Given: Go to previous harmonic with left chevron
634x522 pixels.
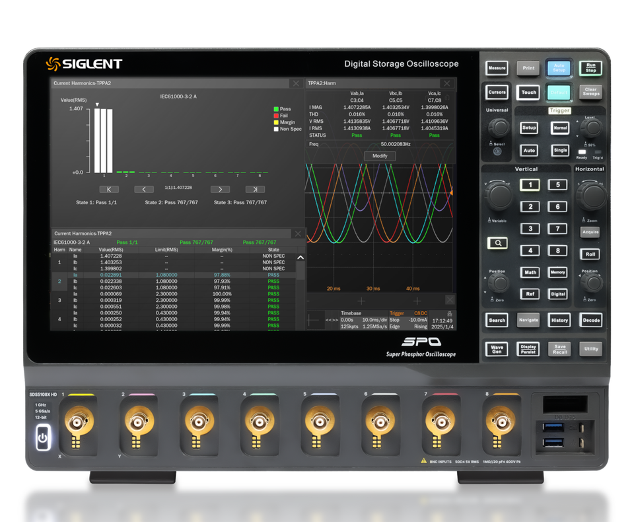Looking at the screenshot, I should pyautogui.click(x=144, y=190).
